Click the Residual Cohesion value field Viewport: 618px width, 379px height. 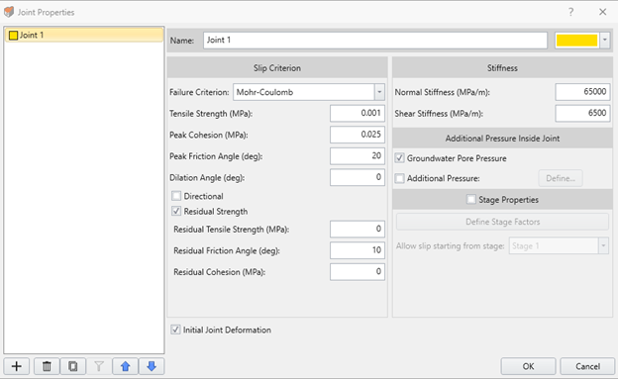pos(358,271)
